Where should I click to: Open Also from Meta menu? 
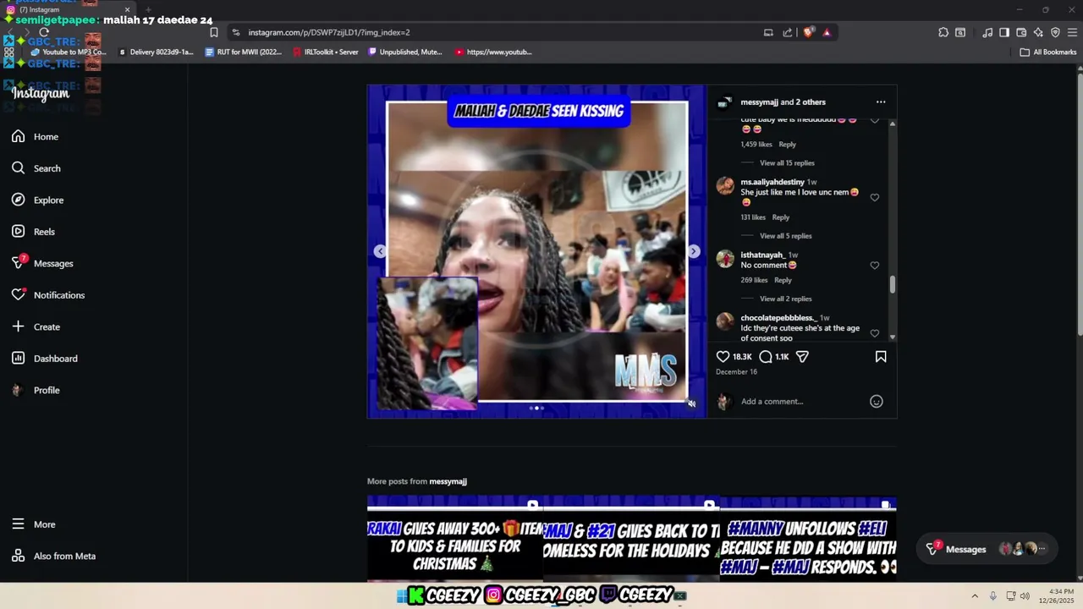pos(54,556)
